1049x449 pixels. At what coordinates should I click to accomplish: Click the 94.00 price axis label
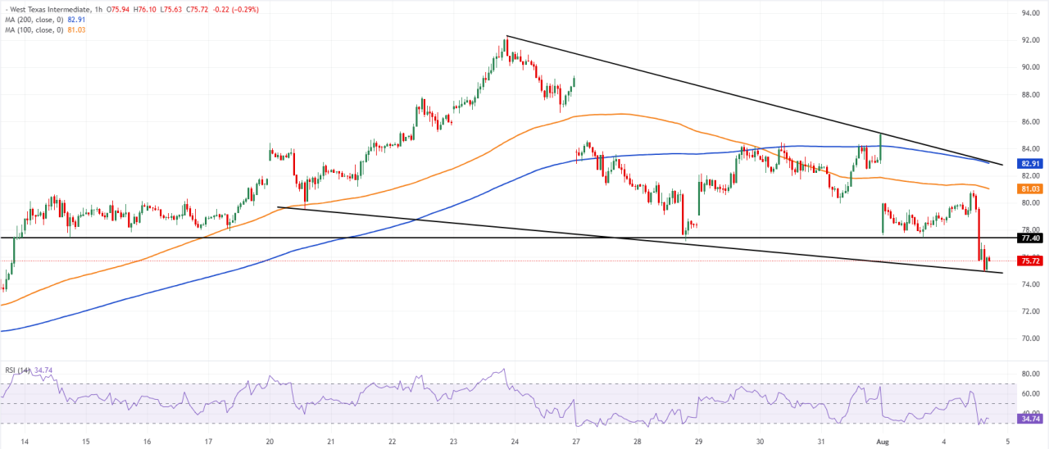pyautogui.click(x=1030, y=13)
